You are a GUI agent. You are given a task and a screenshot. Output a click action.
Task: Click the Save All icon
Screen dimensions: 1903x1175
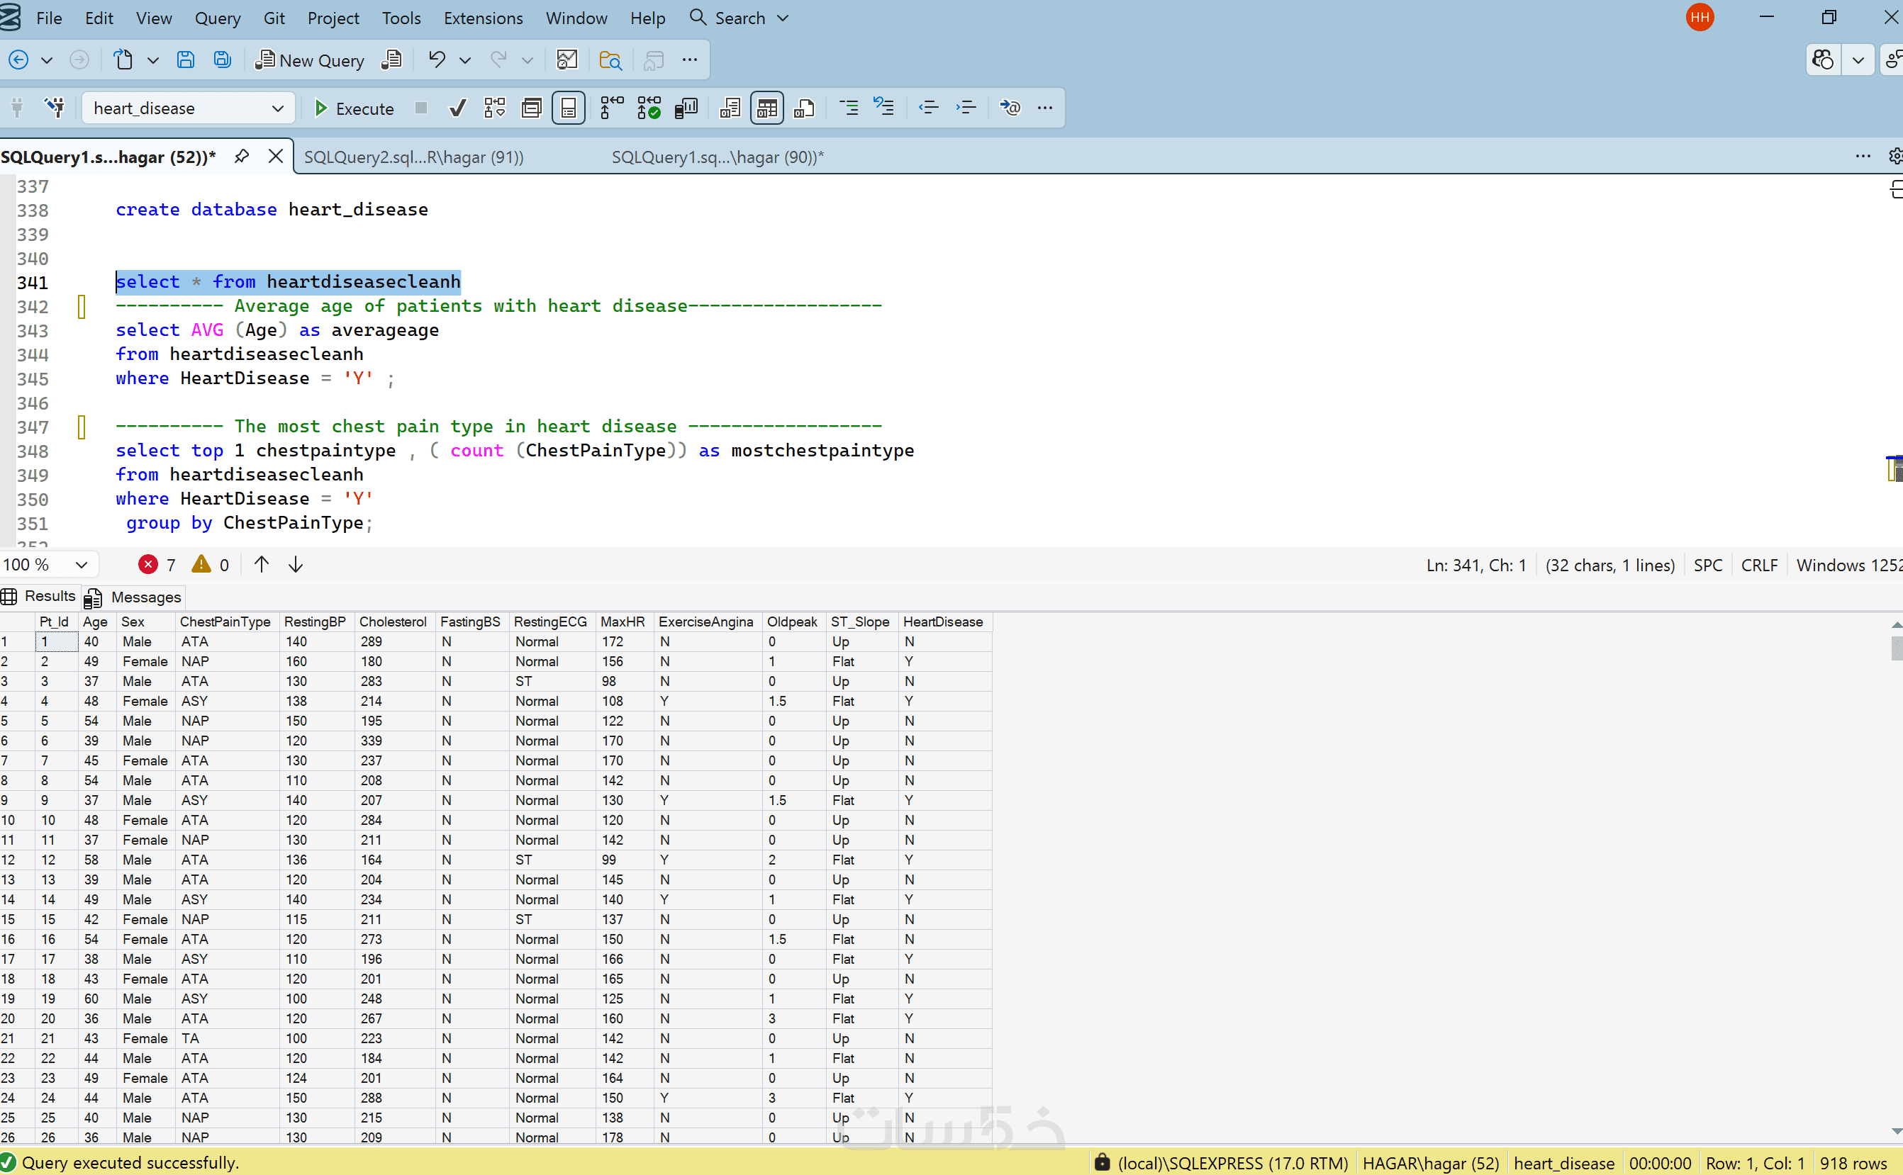click(223, 60)
